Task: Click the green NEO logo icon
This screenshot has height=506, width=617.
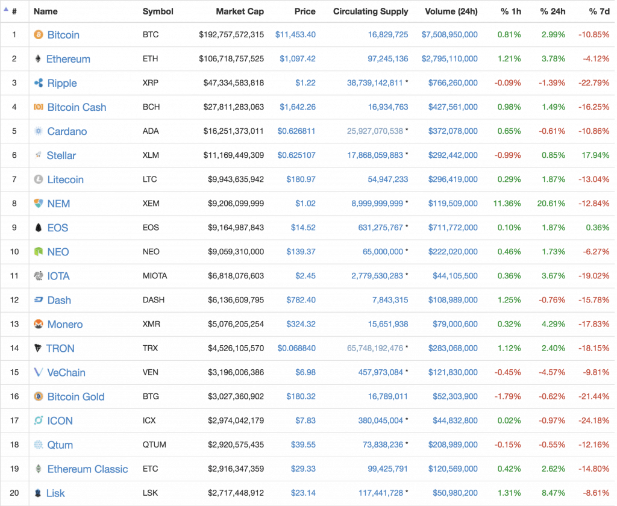Action: click(x=39, y=252)
